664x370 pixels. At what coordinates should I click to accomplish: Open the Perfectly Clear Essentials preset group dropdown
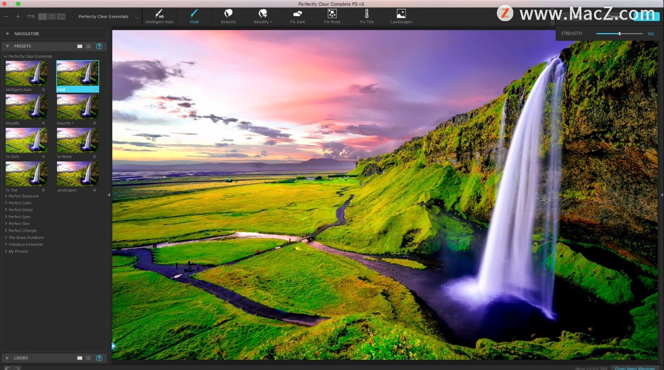tap(108, 17)
